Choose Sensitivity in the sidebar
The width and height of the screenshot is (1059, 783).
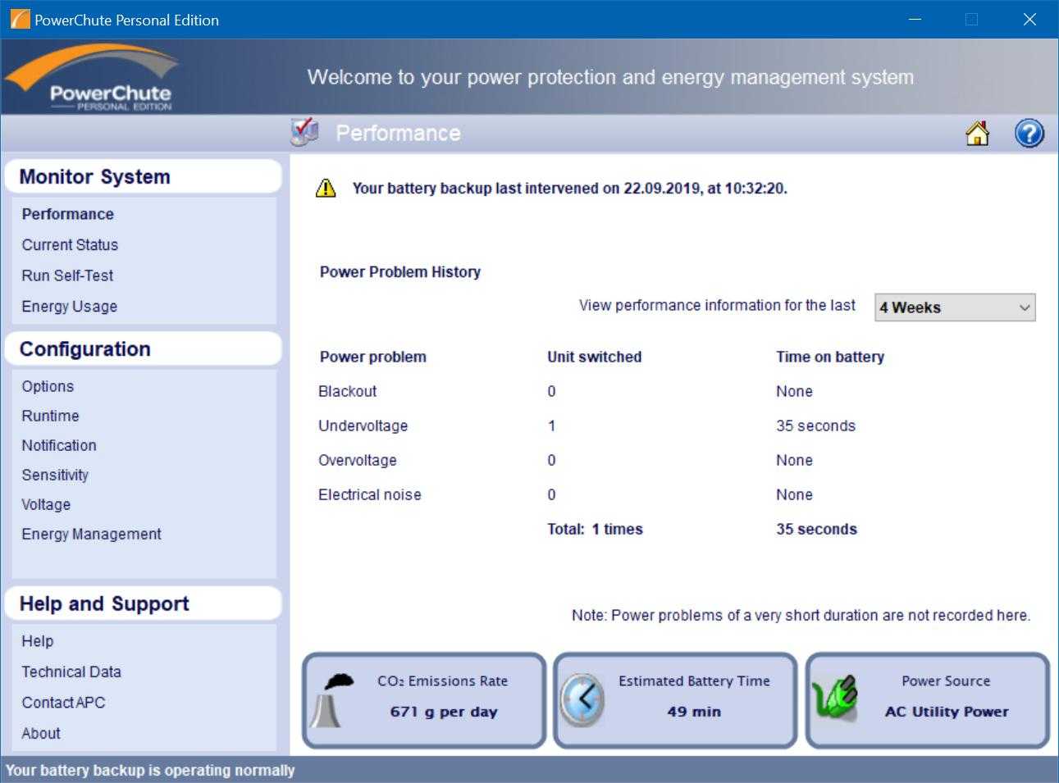click(55, 475)
